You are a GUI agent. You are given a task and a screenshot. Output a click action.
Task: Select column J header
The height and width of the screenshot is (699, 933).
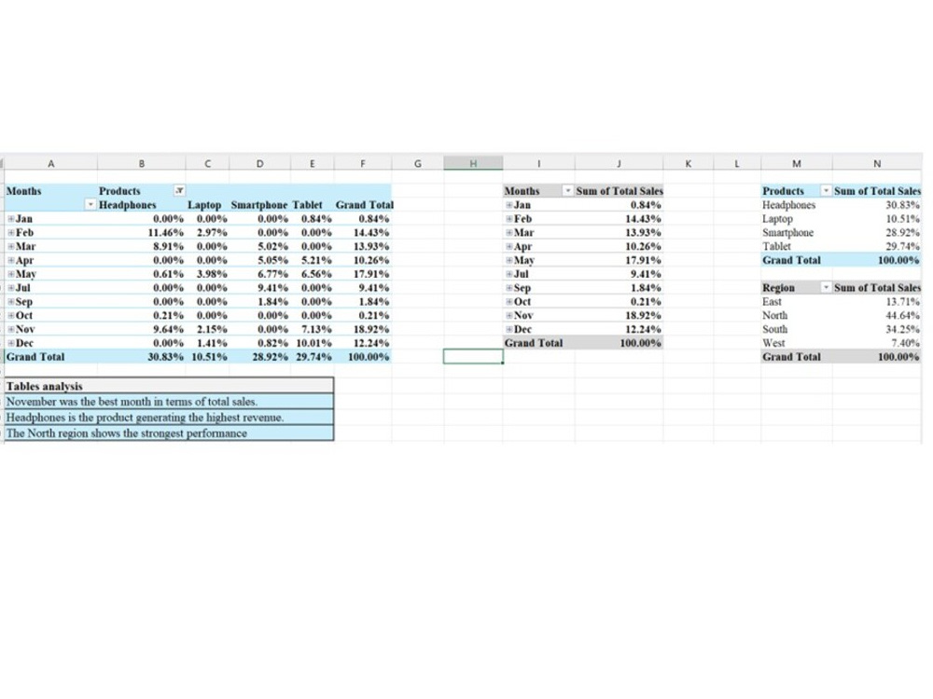pyautogui.click(x=619, y=163)
